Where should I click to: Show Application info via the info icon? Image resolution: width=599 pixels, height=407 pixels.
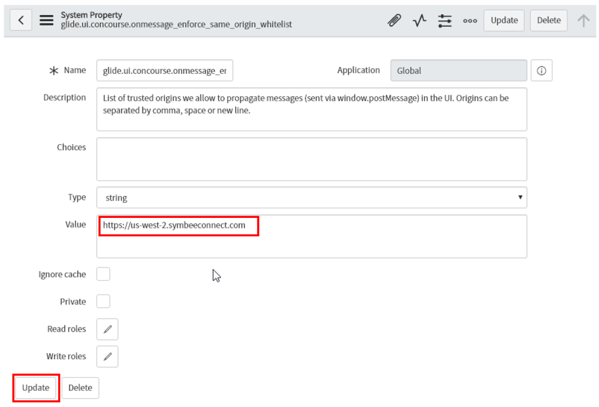coord(541,71)
